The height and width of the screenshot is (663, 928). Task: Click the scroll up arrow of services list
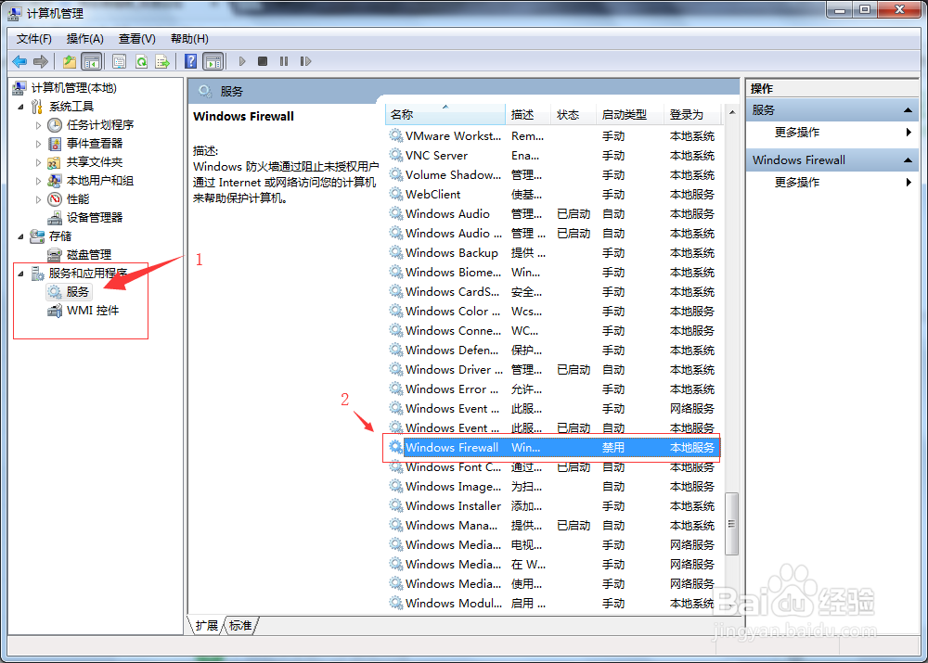pos(732,112)
